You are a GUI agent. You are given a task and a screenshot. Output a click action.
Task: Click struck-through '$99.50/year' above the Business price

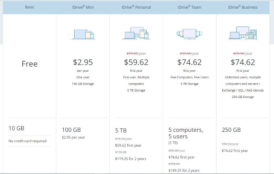[243, 53]
